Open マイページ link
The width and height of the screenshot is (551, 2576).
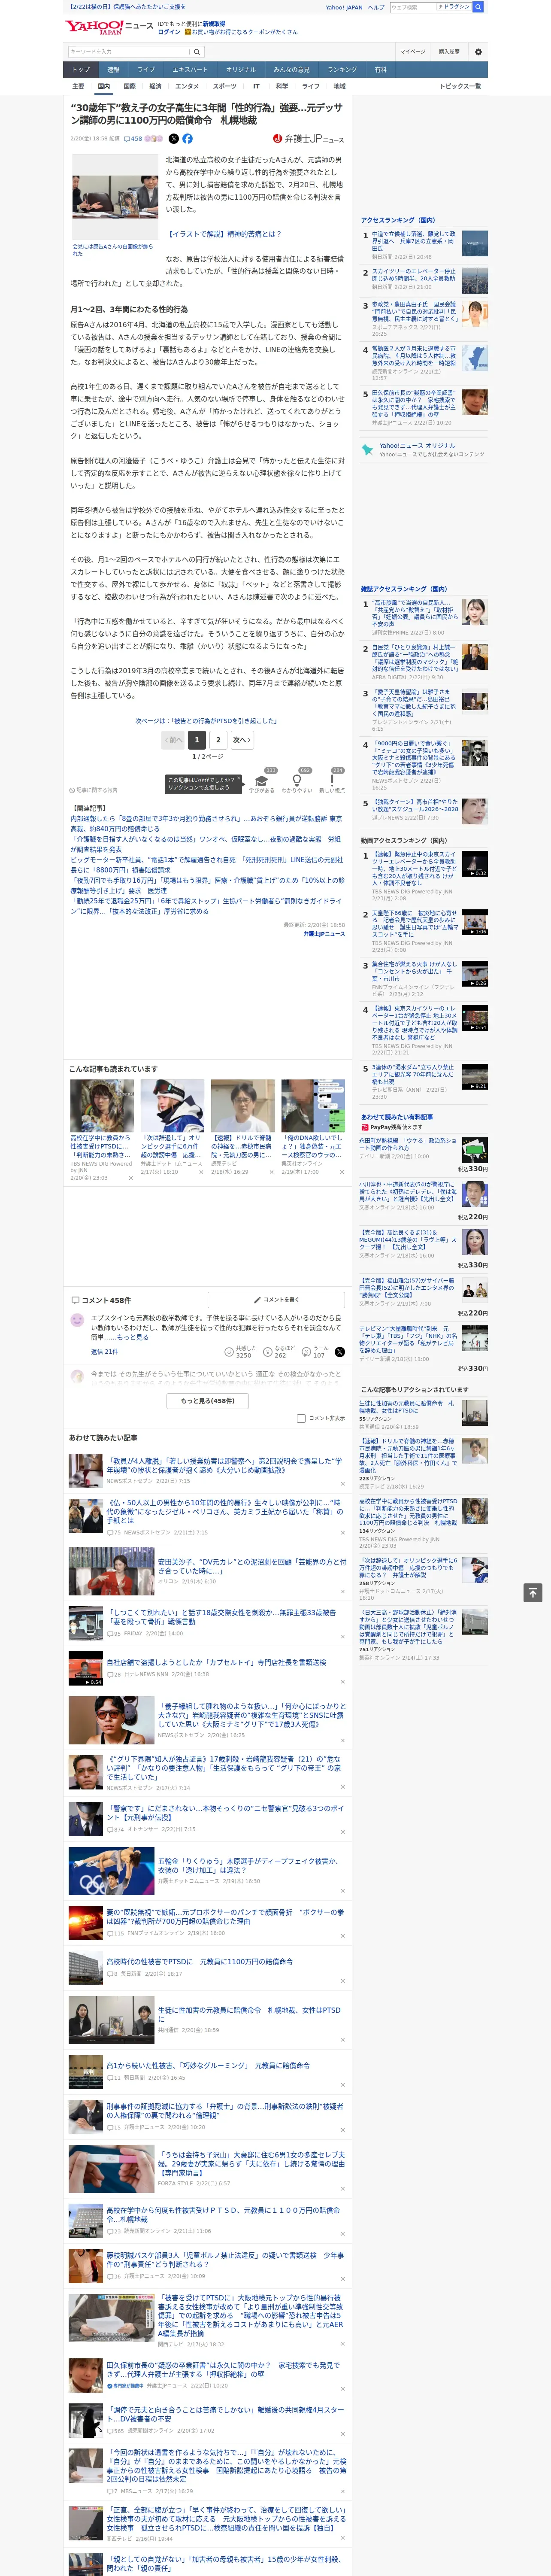[x=412, y=52]
